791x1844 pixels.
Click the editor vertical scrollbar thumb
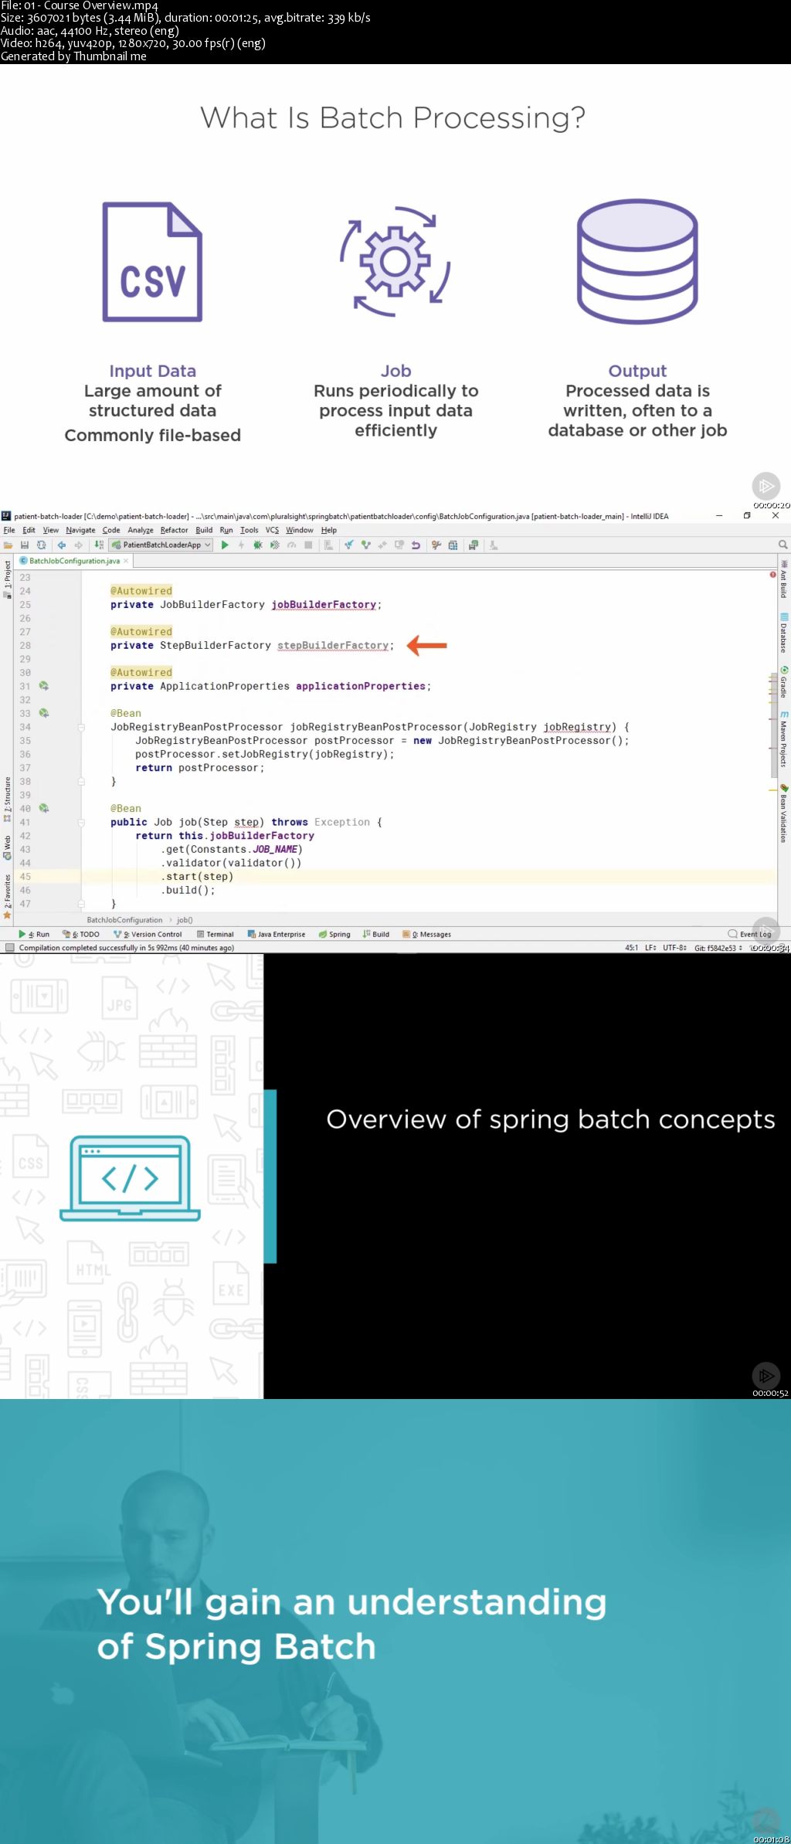tap(774, 725)
